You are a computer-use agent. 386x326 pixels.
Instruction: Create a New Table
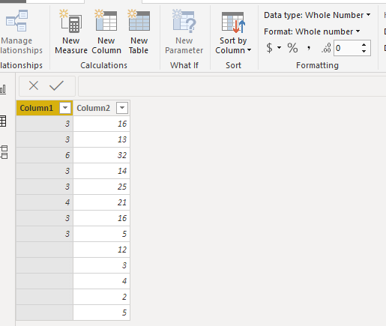(139, 32)
